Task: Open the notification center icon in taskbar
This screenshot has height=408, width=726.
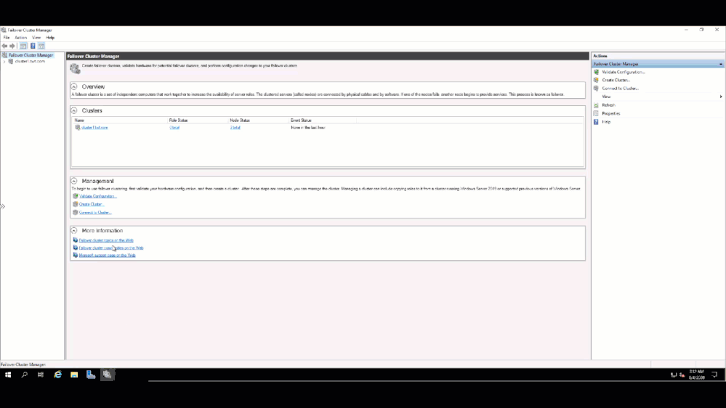Action: pyautogui.click(x=714, y=375)
